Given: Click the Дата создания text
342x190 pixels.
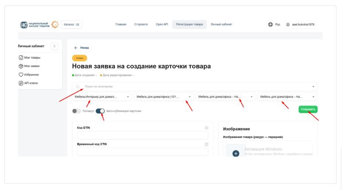Looking at the screenshot, I should tap(86, 75).
